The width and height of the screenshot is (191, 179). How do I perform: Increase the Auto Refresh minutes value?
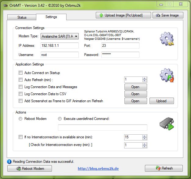coord(144,78)
